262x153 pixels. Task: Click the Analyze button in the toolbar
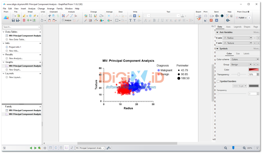point(67,20)
